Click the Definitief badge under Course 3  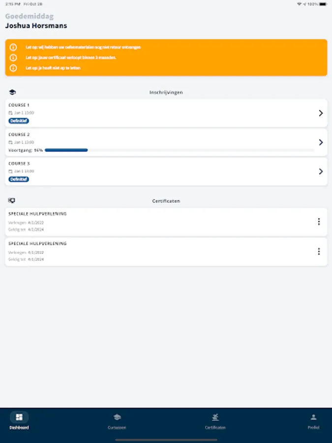point(19,179)
